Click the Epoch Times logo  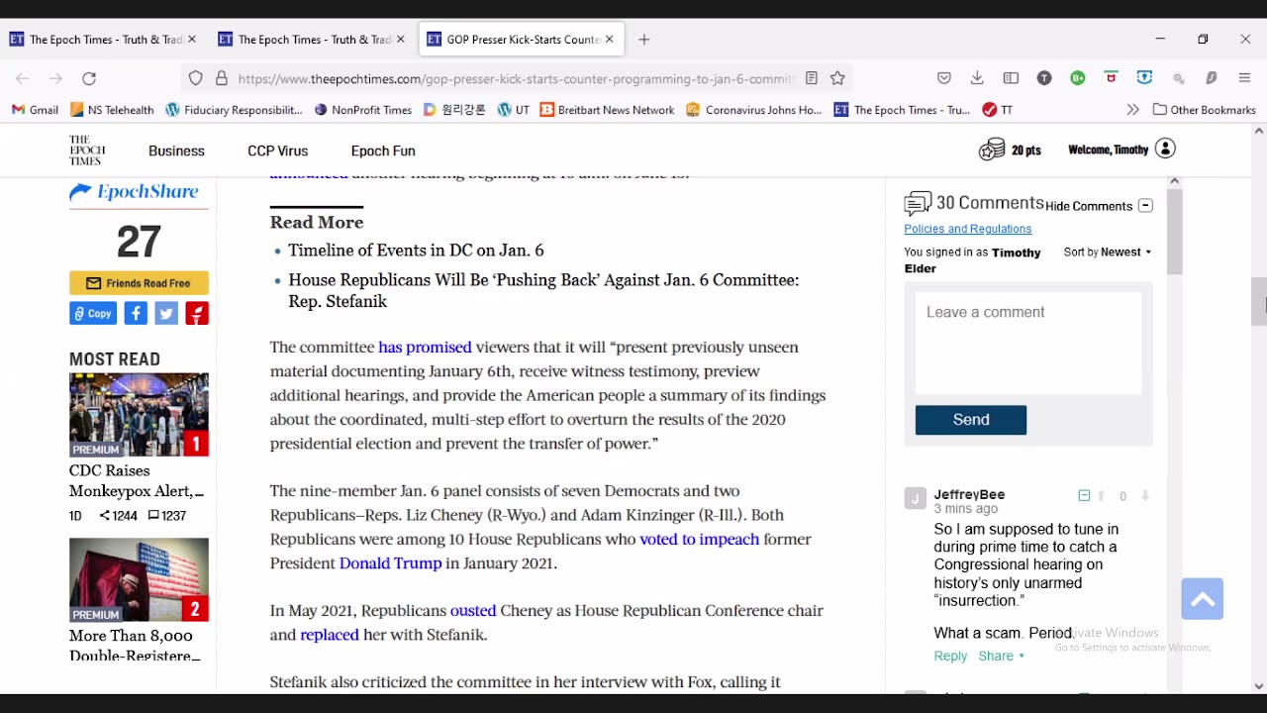pyautogui.click(x=87, y=151)
